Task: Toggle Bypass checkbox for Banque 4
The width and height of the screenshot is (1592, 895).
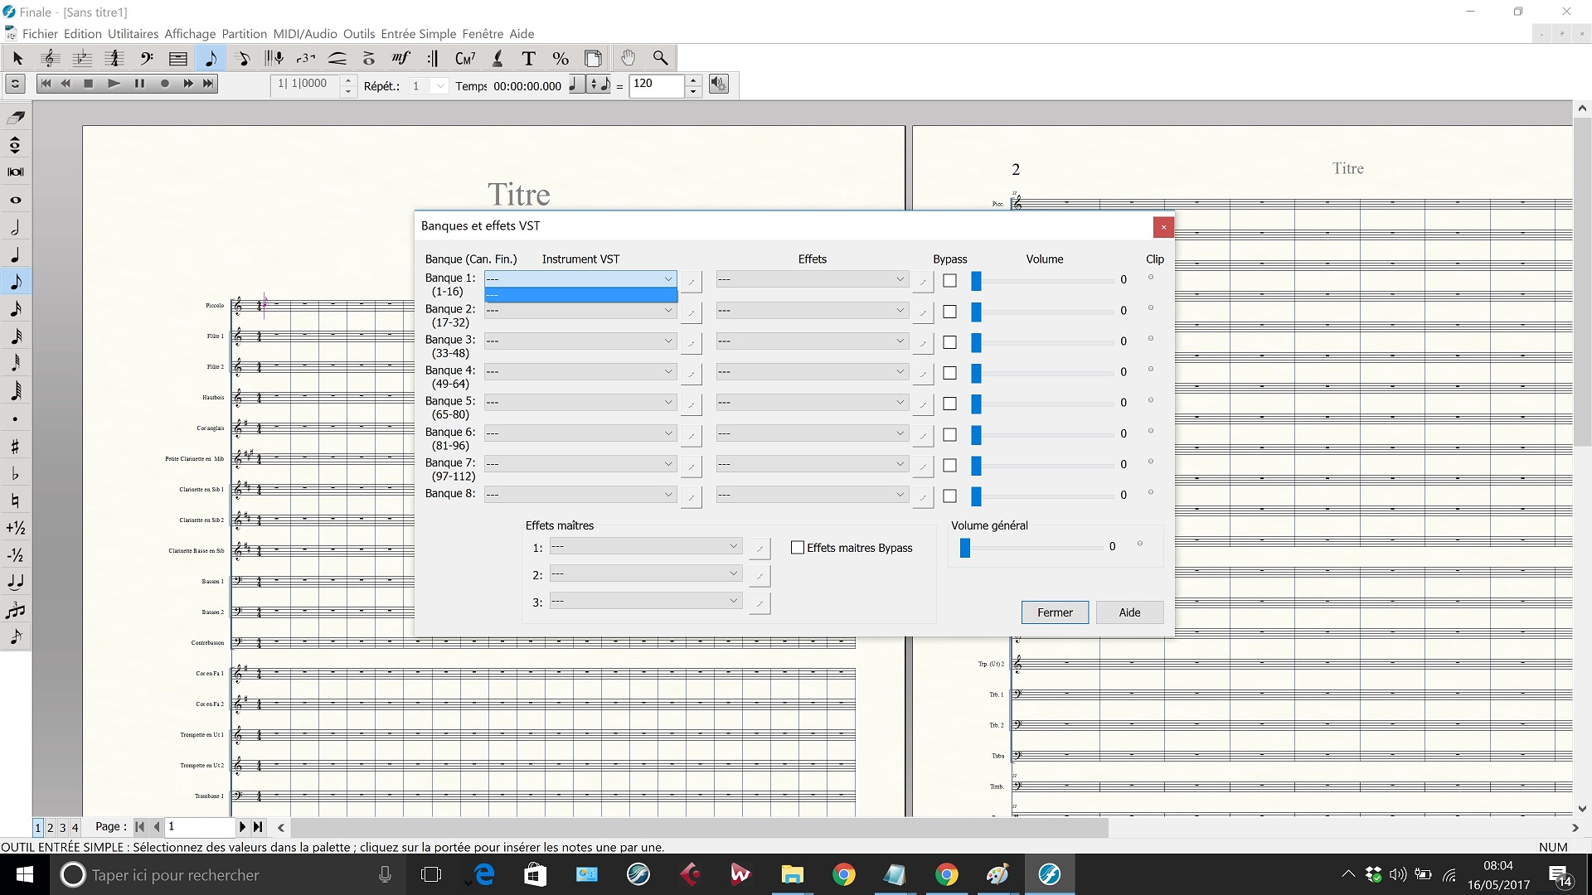Action: pos(949,373)
